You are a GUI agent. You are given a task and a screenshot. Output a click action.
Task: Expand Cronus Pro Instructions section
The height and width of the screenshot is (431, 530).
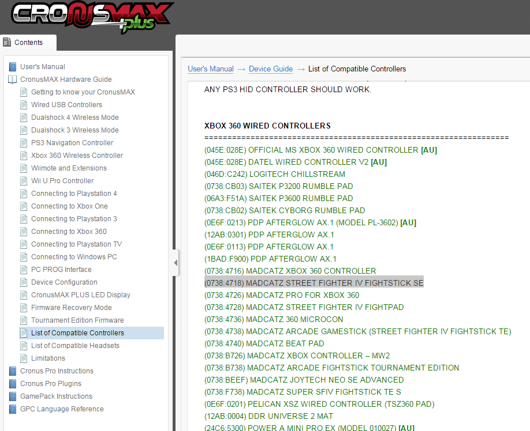pos(57,371)
